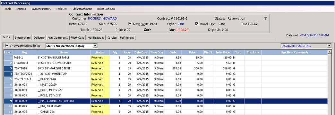This screenshot has width=335, height=115.
Task: Switch to the Service tab
Action: click(x=112, y=38)
